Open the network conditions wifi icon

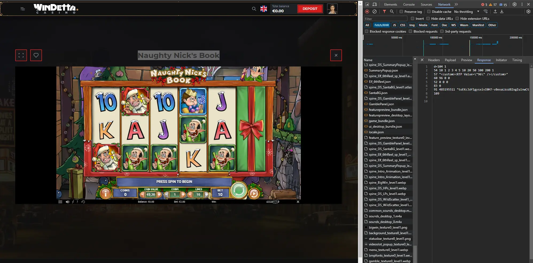(x=486, y=11)
